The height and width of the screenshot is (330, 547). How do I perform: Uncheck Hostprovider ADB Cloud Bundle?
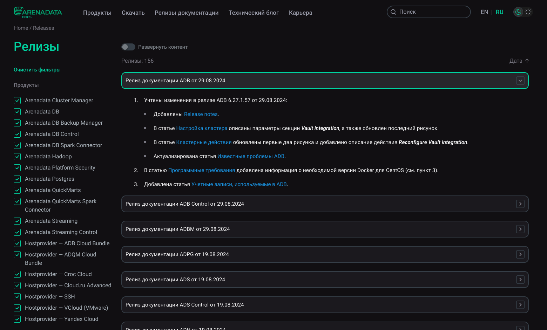coord(17,243)
